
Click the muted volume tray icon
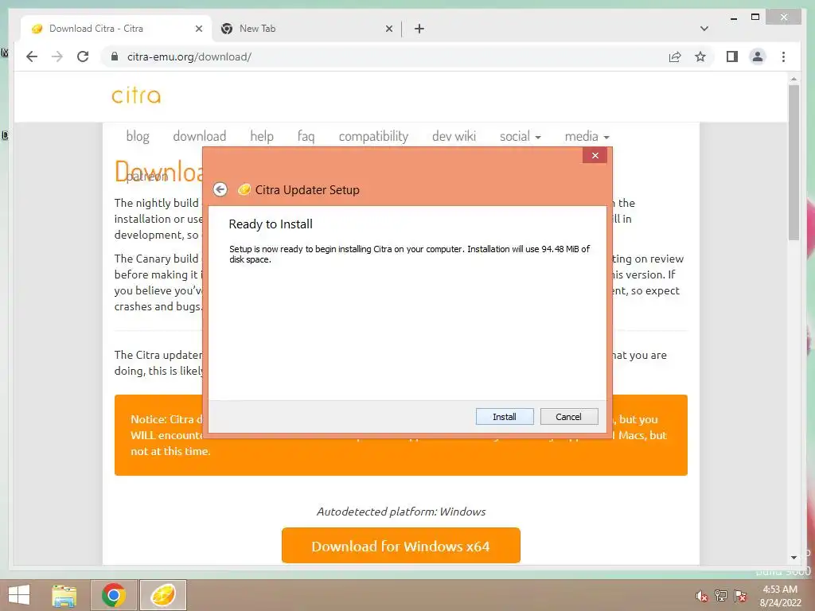[702, 596]
